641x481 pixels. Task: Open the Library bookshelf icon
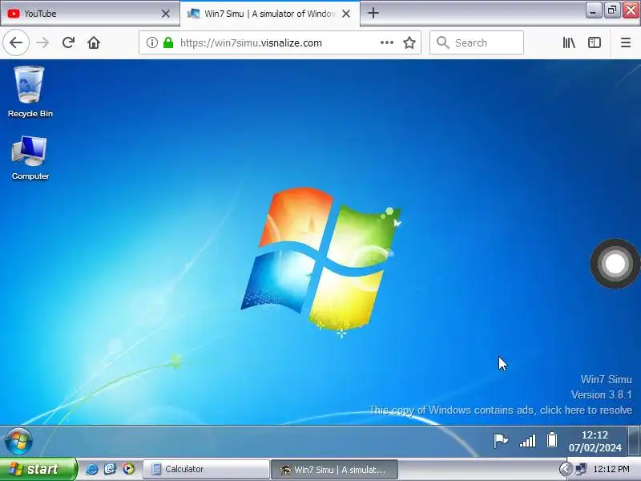tap(569, 42)
